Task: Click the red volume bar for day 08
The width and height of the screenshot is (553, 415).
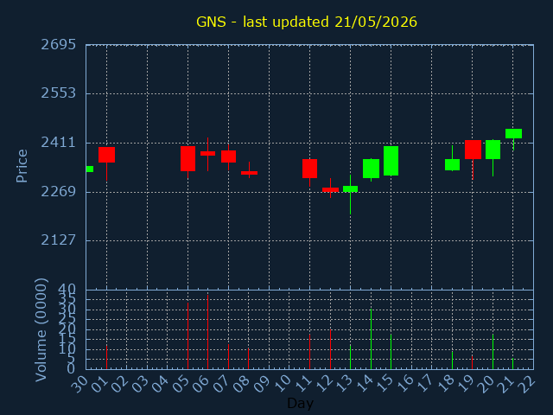Action: point(248,359)
